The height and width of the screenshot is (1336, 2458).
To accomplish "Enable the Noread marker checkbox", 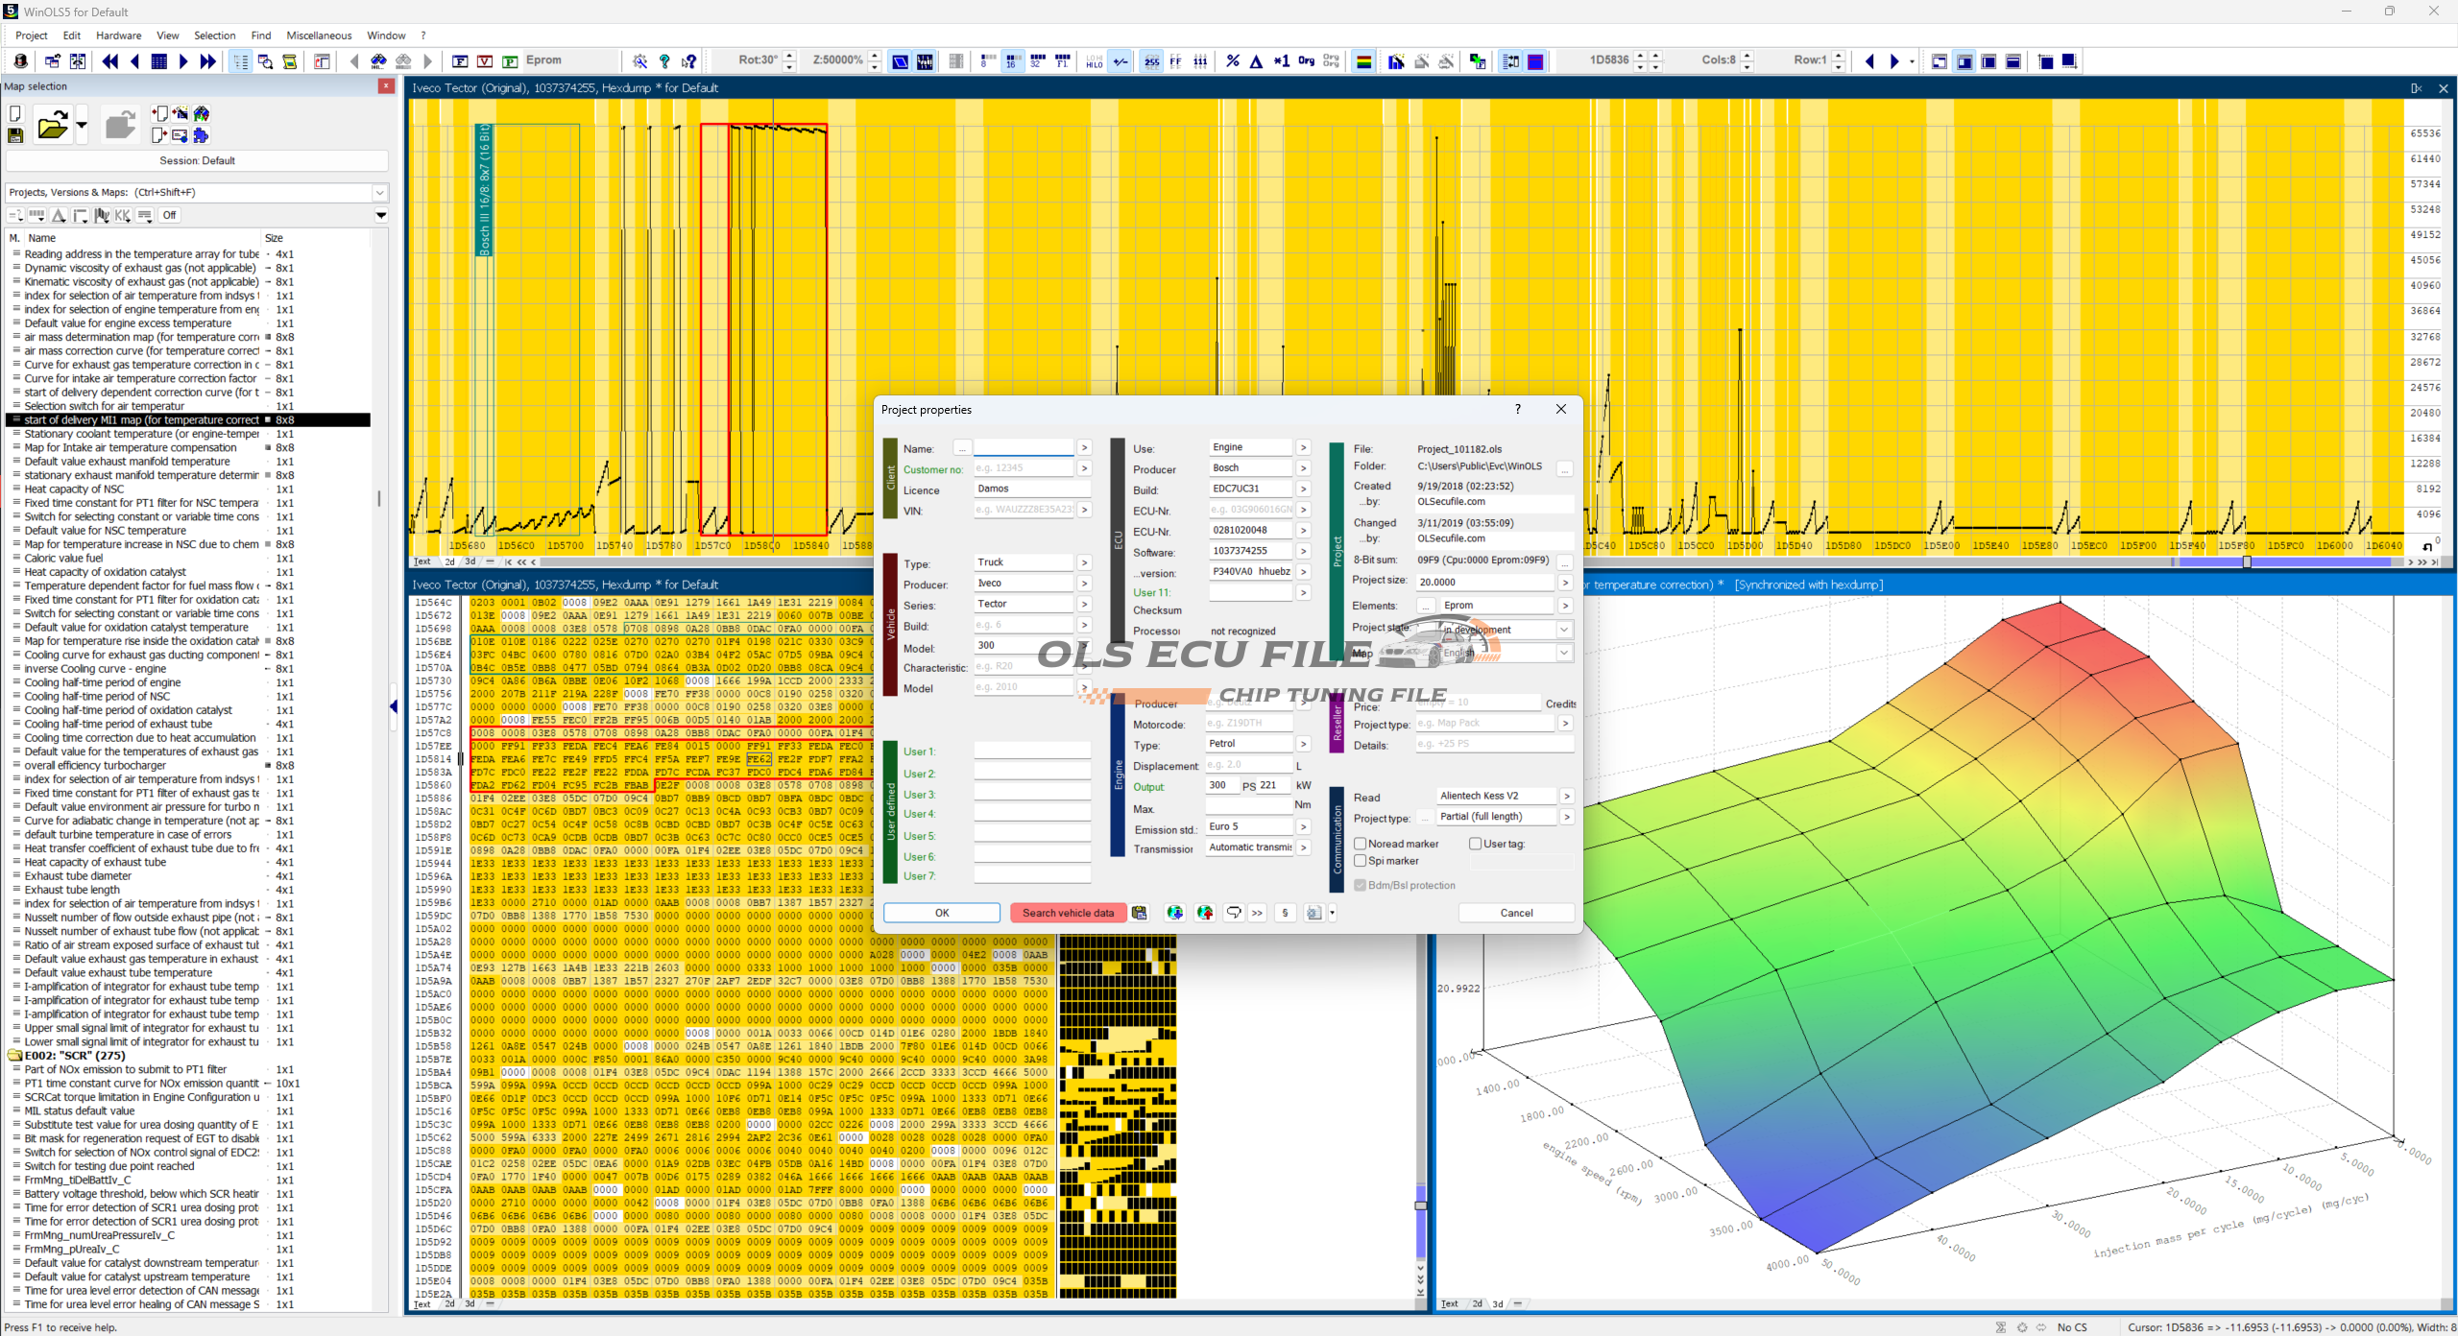I will (x=1361, y=844).
